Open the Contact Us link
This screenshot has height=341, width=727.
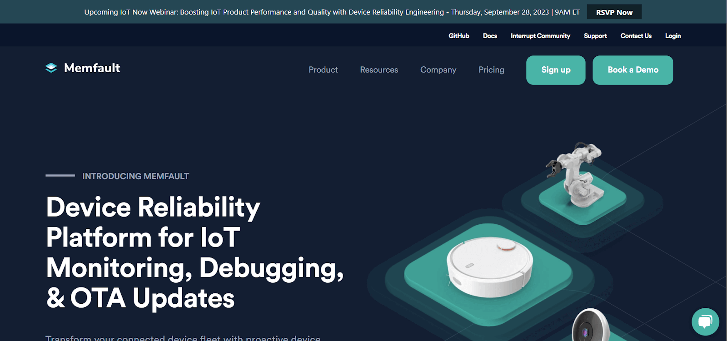coord(636,36)
